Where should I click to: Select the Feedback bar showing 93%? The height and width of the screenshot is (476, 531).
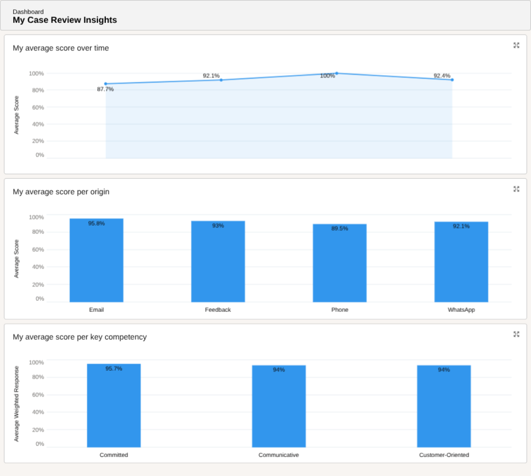click(x=218, y=262)
